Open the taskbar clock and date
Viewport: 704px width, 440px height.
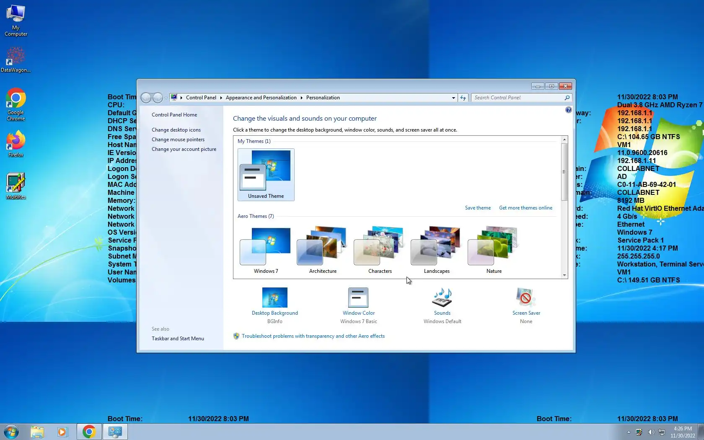click(x=683, y=432)
